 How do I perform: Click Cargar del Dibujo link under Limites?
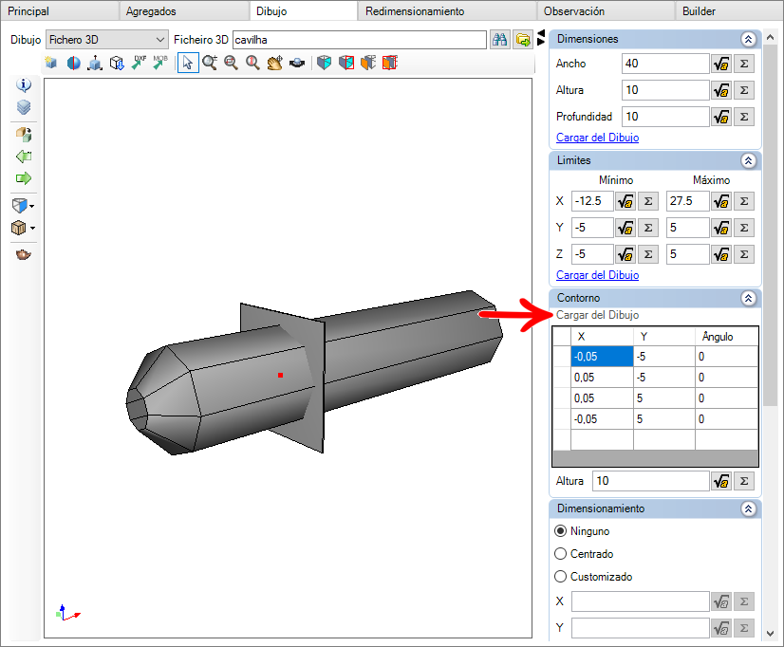tap(598, 275)
